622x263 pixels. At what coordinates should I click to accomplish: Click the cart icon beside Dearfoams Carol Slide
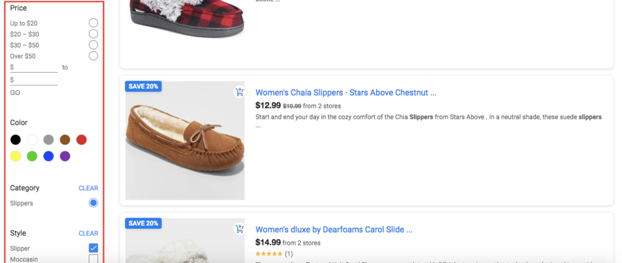pos(239,229)
